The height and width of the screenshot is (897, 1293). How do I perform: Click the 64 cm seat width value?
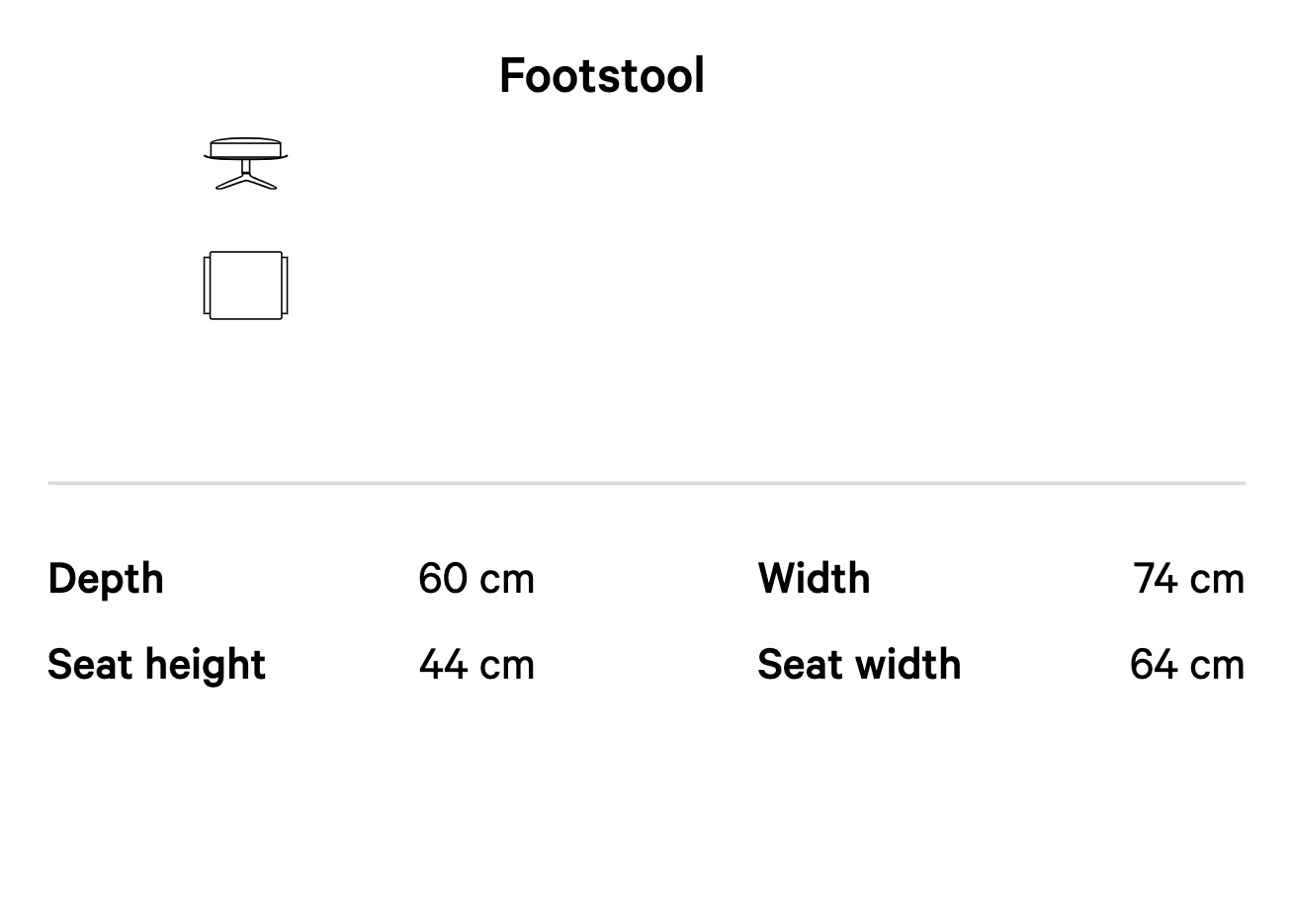coord(1187,665)
